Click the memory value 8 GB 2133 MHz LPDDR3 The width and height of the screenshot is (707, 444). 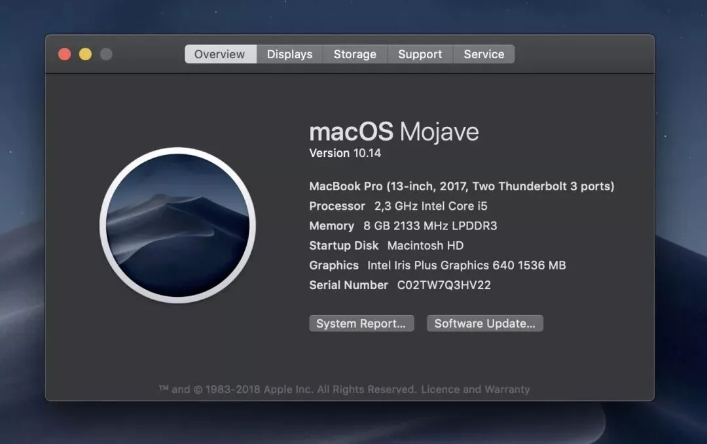tap(430, 226)
